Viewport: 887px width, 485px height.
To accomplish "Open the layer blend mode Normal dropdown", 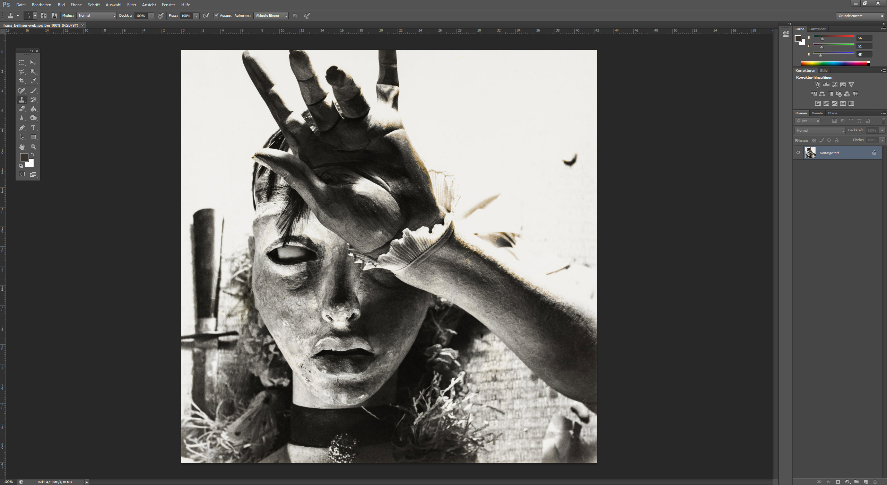I will pyautogui.click(x=820, y=130).
